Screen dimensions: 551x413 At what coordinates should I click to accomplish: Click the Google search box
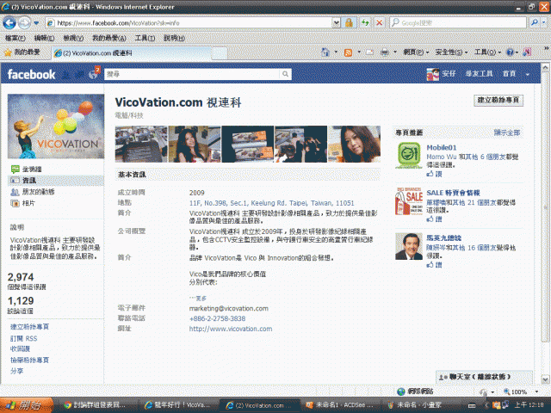click(x=458, y=23)
